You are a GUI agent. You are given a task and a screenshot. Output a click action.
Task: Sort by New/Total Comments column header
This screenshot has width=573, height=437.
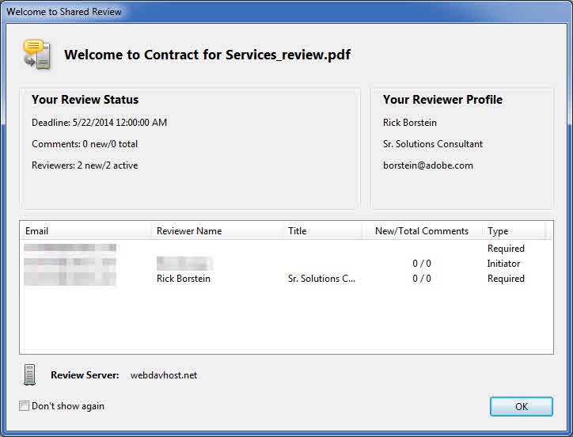tap(421, 231)
